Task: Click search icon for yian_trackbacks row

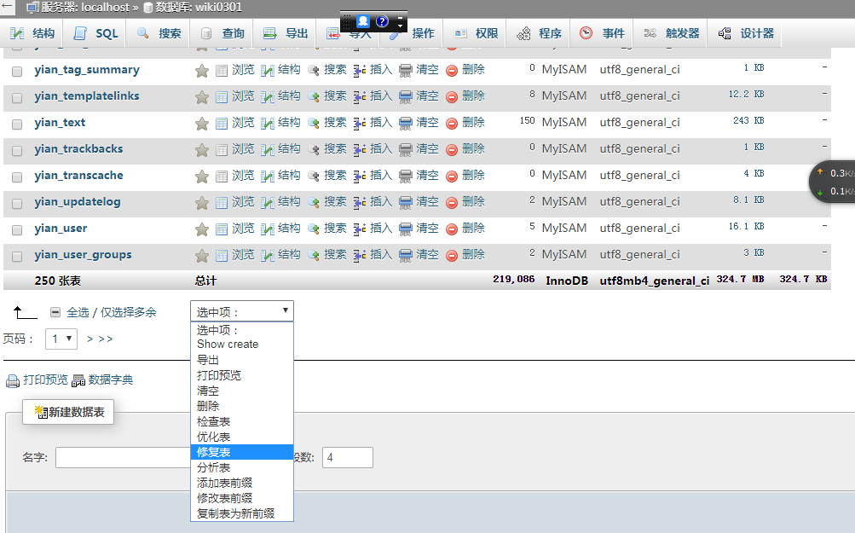Action: 314,150
